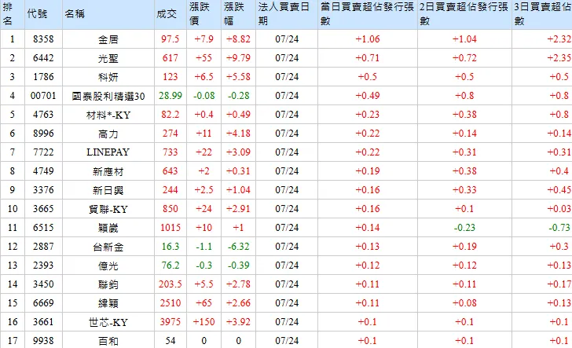Click the change value +150 for 世芯-KY
The height and width of the screenshot is (348, 572).
pos(204,322)
